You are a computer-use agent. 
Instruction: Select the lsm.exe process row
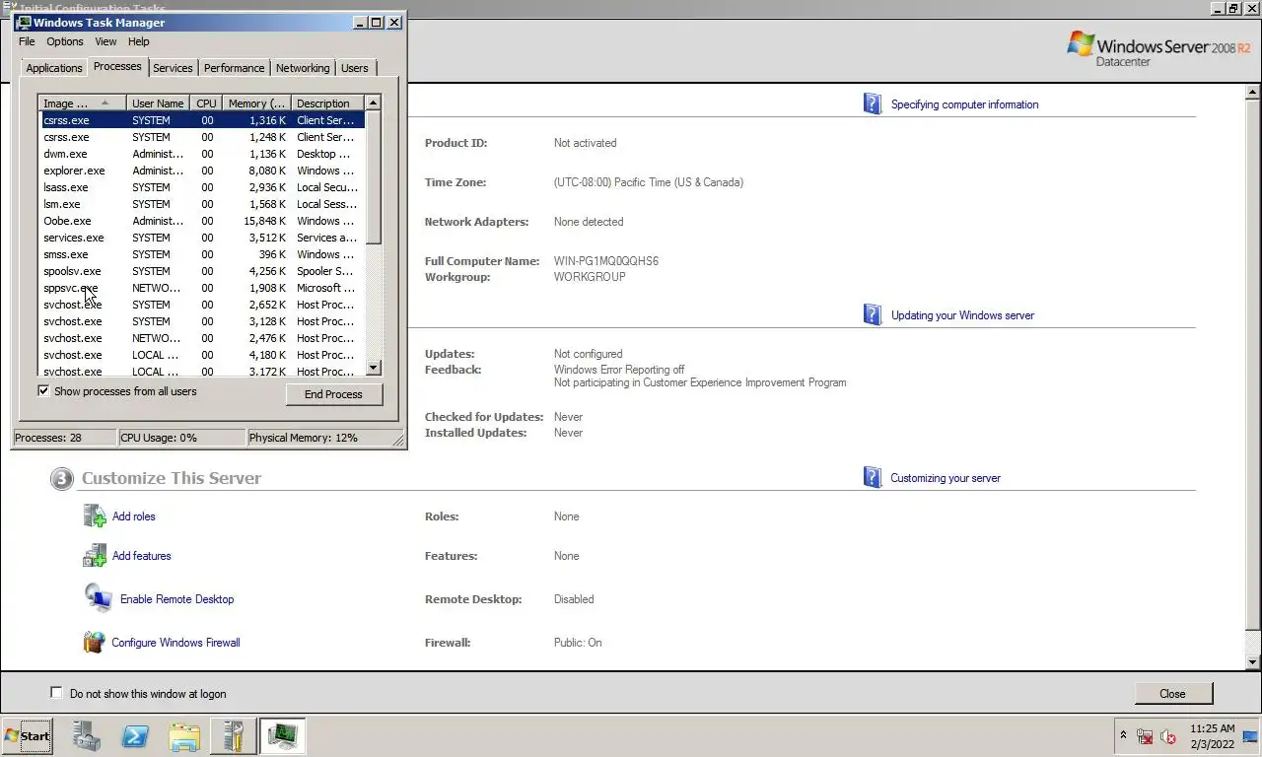coord(202,204)
